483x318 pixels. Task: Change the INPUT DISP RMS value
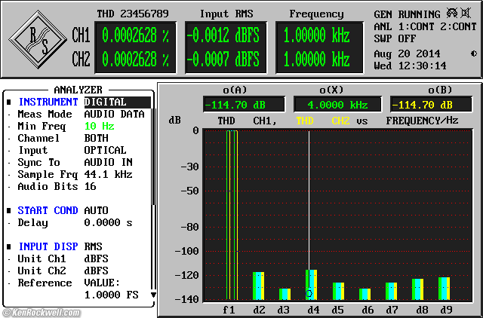[93, 246]
